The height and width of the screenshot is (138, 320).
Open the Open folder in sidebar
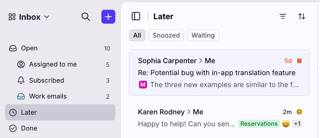point(60,48)
